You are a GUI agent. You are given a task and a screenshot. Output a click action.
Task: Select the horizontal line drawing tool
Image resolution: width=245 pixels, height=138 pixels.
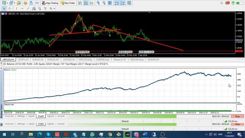[22, 8]
